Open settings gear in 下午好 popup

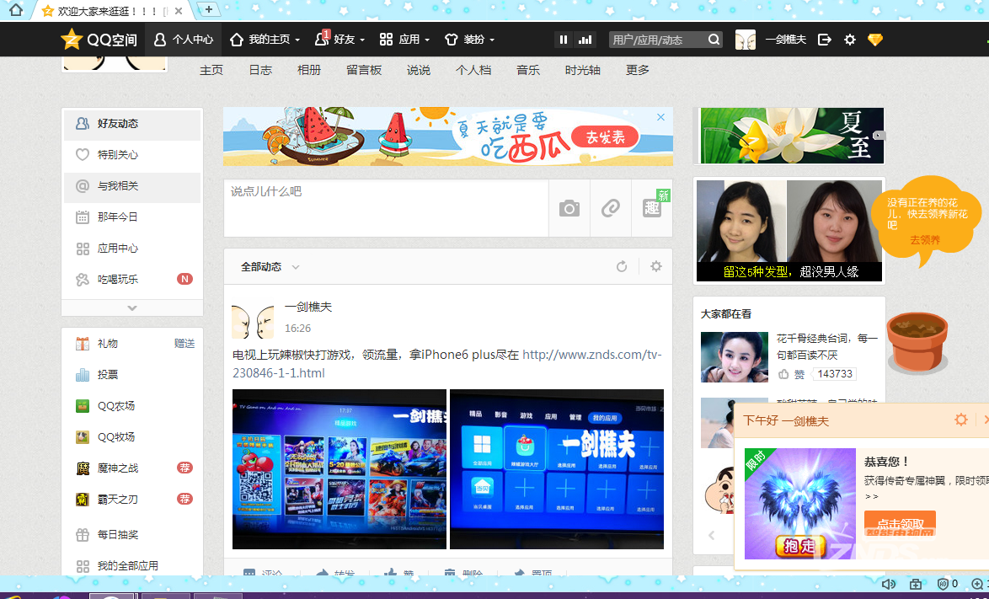pos(960,420)
